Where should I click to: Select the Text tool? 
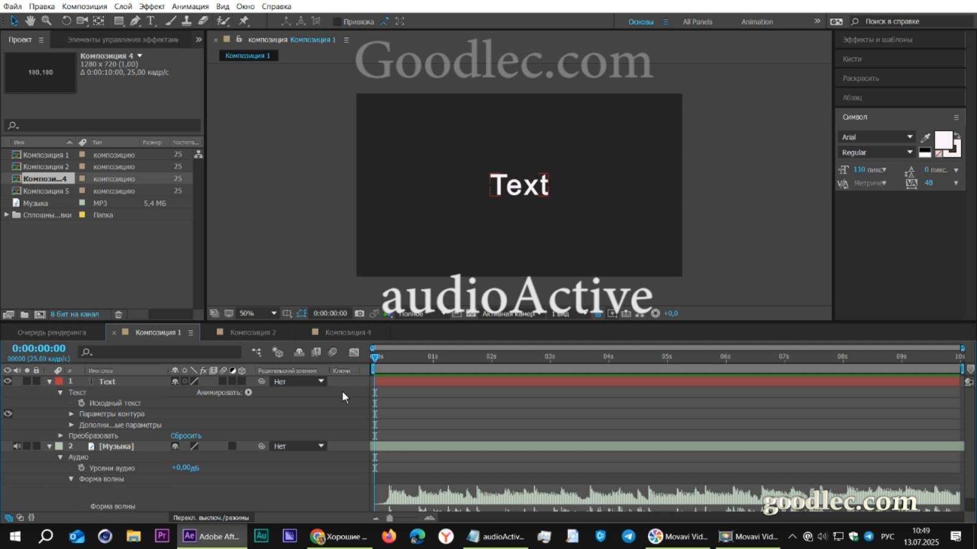point(150,20)
